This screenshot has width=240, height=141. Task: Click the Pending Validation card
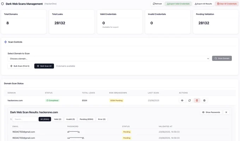216,22
